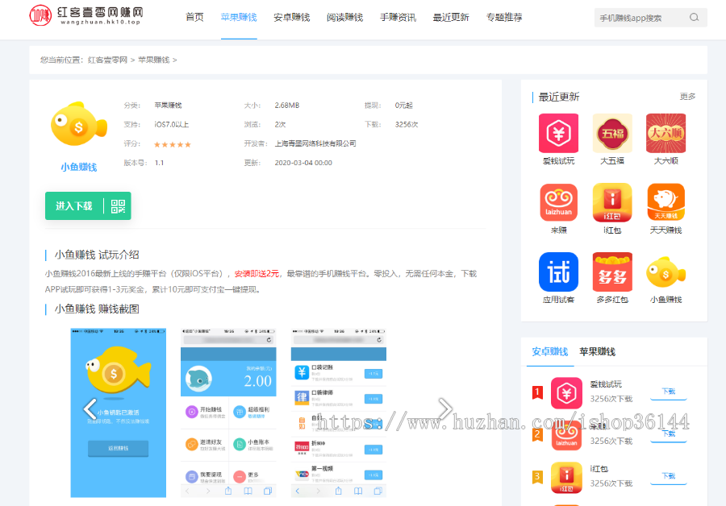
Task: Open i红包 icon in 最近更新 grid
Action: click(x=612, y=202)
